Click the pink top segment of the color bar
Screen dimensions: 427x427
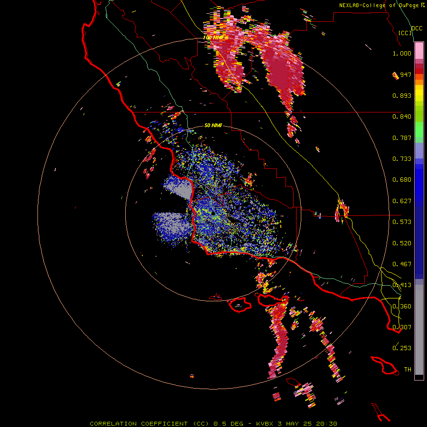pos(419,51)
